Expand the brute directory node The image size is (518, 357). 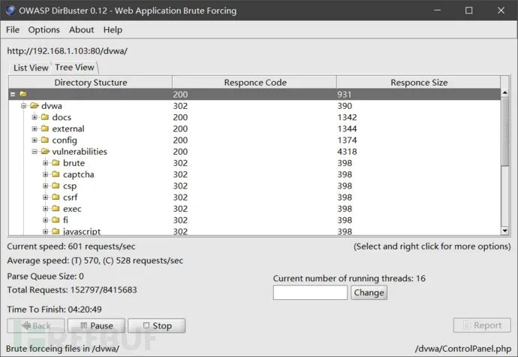[x=45, y=163]
